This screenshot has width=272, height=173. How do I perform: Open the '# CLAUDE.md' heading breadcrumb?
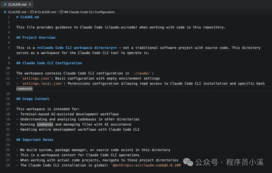(45, 12)
